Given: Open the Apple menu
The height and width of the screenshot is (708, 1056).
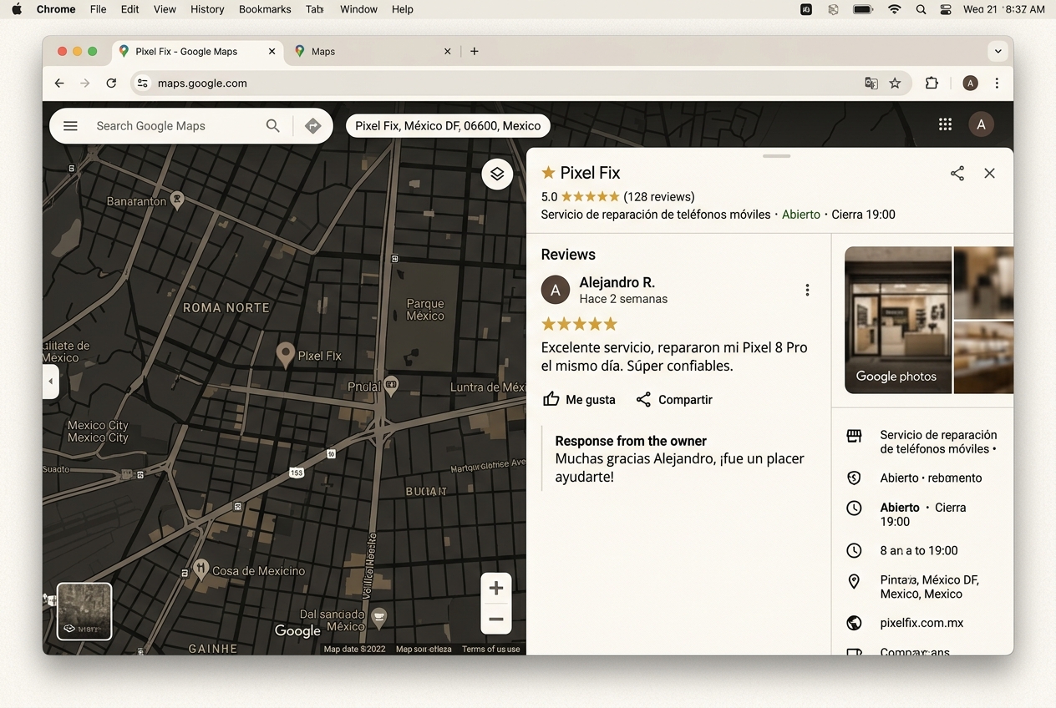Looking at the screenshot, I should (x=17, y=9).
